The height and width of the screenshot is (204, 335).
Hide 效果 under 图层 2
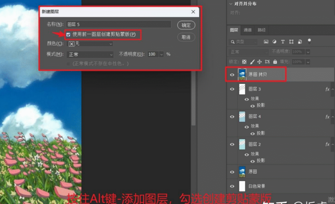pos(247,154)
